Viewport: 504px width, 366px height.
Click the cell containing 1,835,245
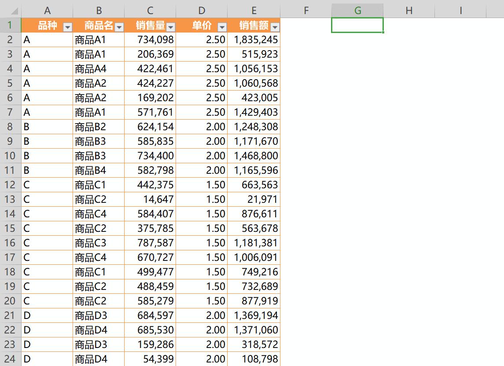[254, 40]
